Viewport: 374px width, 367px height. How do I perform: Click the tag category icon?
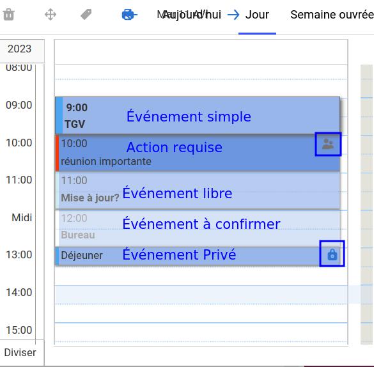coord(86,14)
